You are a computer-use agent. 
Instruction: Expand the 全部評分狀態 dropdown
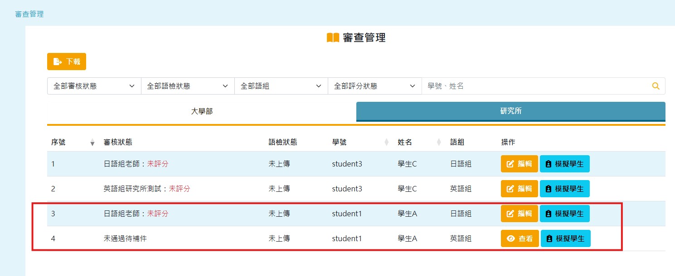point(375,86)
